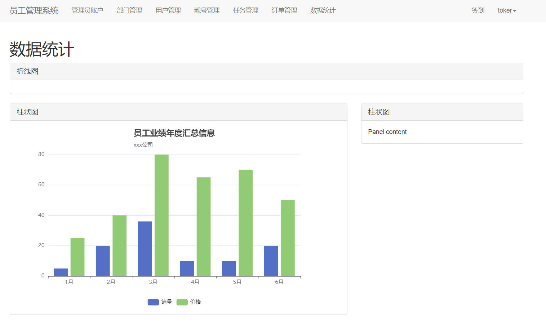Image resolution: width=546 pixels, height=326 pixels.
Task: Click the green 价格 bar for 4月
Action: point(204,227)
